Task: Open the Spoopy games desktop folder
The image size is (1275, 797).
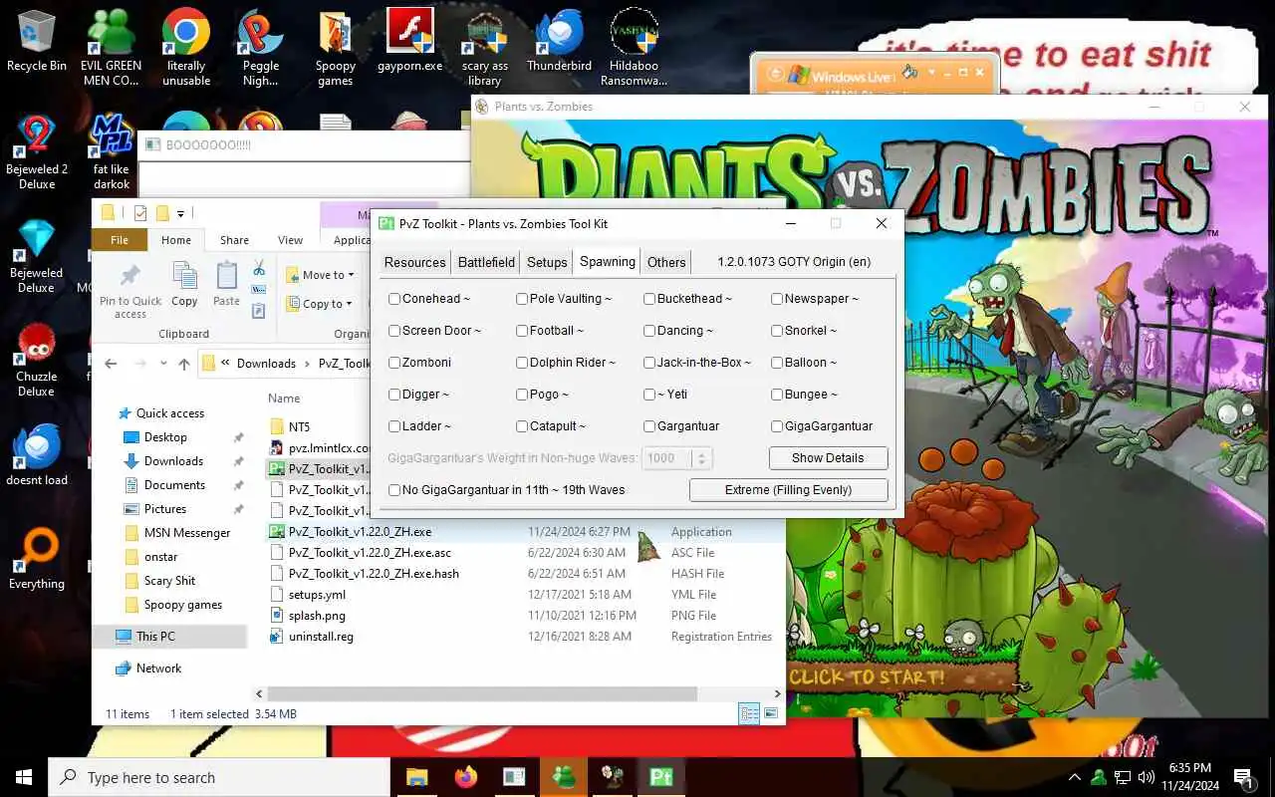Action: pos(336,46)
